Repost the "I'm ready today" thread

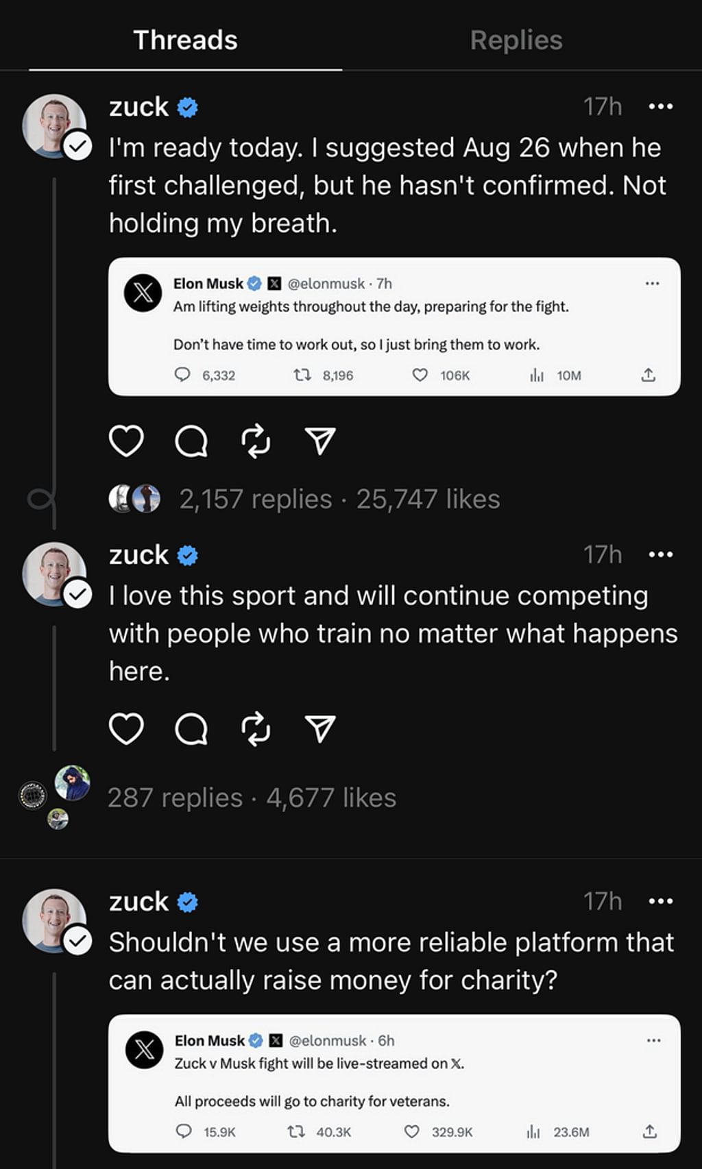(256, 441)
